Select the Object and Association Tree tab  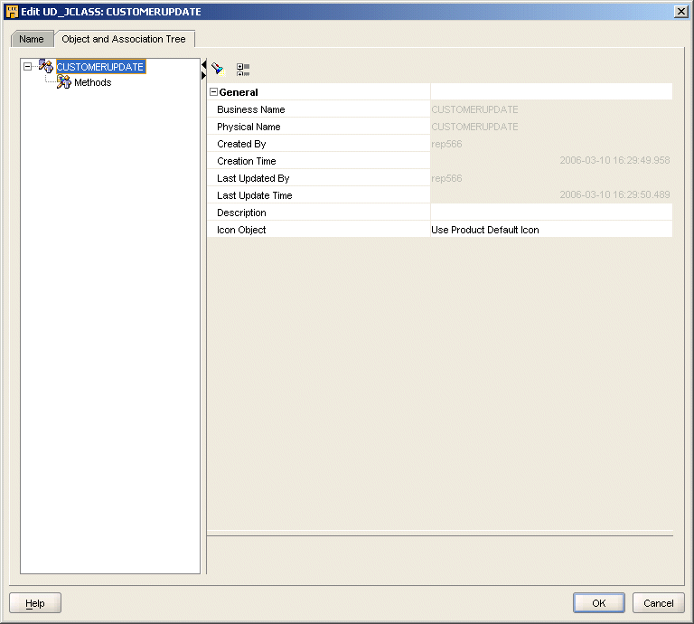[x=124, y=39]
